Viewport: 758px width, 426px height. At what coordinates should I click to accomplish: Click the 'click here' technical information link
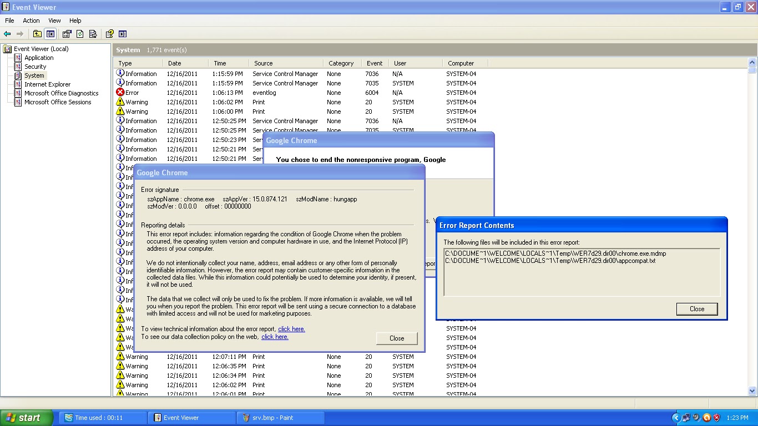point(291,329)
